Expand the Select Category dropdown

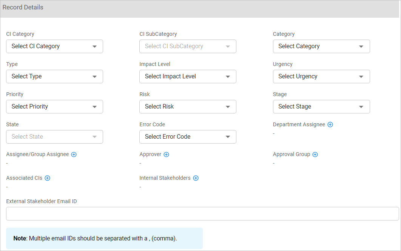321,46
